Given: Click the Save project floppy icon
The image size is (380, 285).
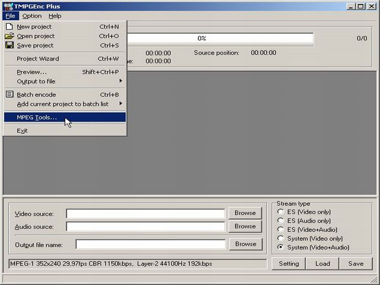Looking at the screenshot, I should pos(9,45).
